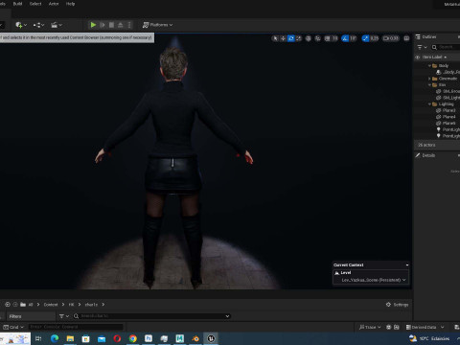This screenshot has height=345, width=460.
Task: Open the camera speed setting
Action: (391, 38)
